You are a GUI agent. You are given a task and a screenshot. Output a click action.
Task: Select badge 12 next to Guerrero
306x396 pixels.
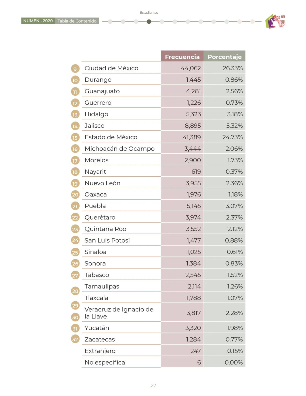75,103
